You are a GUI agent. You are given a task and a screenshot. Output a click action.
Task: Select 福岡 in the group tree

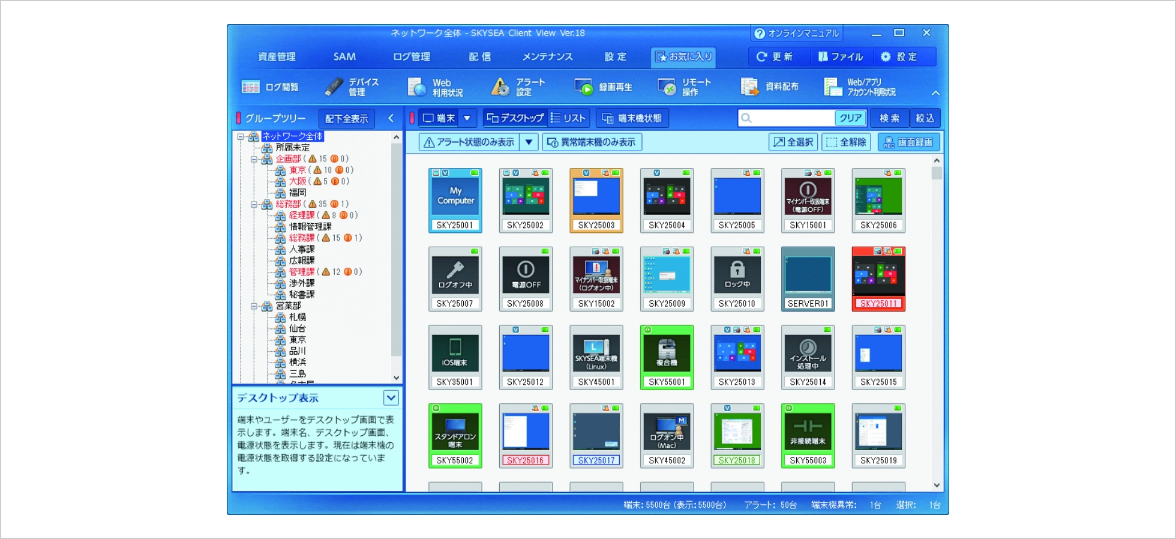click(x=298, y=193)
